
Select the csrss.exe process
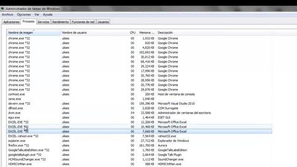tap(139, 99)
